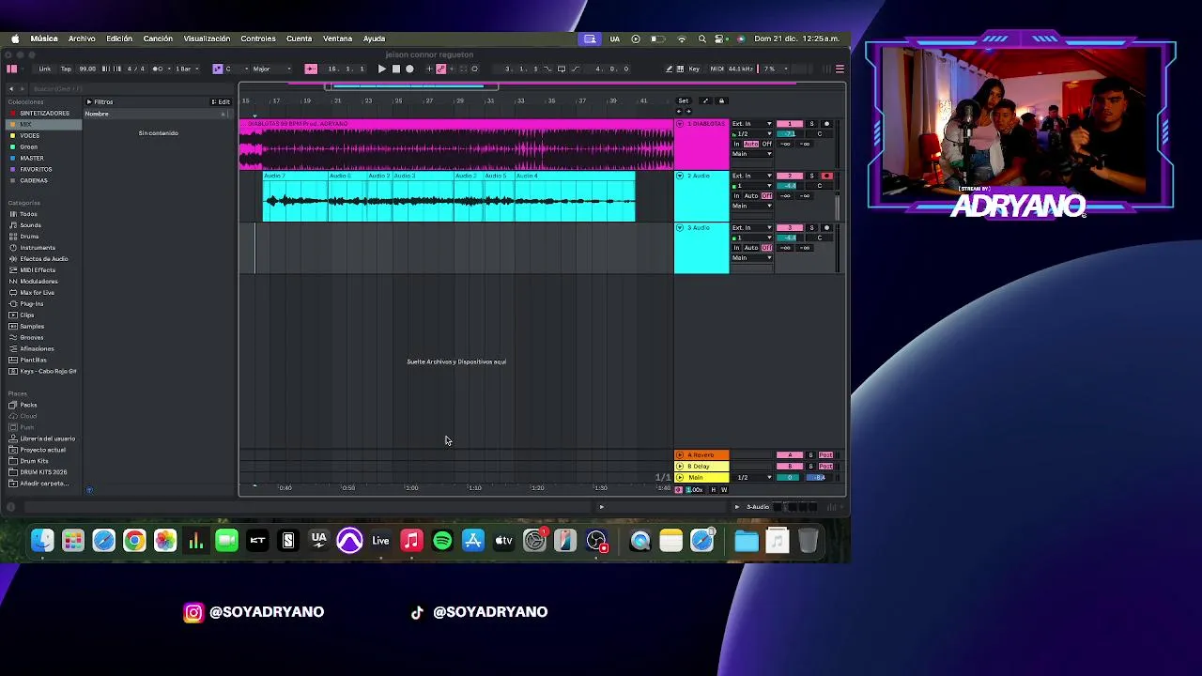Go to previous locator arrow
1202x676 pixels.
(x=678, y=112)
